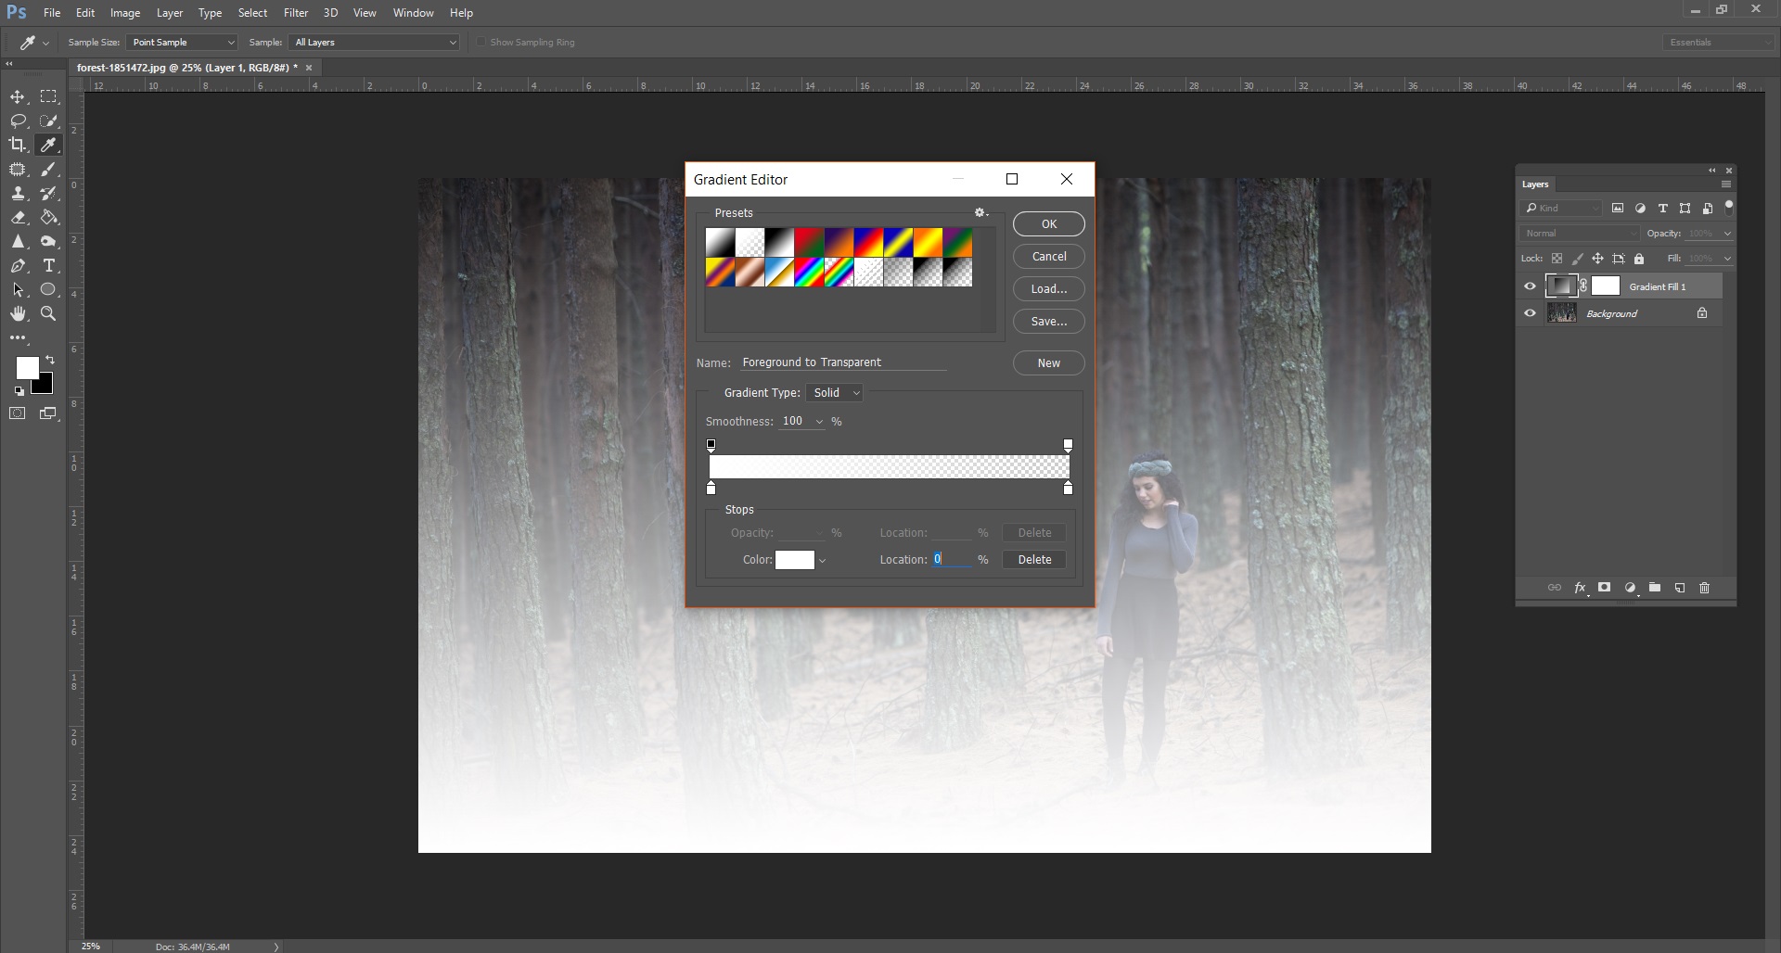Open the Gradient Editor presets gear menu
Screen dimensions: 1781x953
(980, 212)
